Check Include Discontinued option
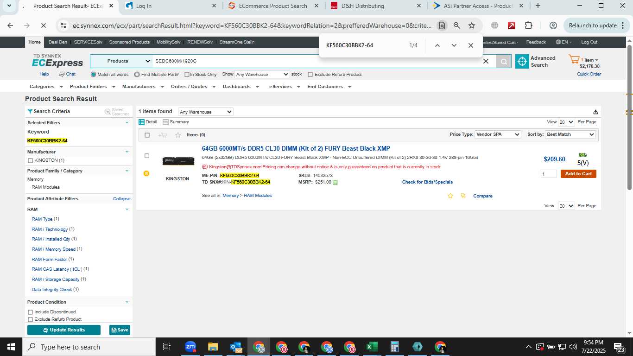Viewport: 633px width, 356px height. coord(31,312)
